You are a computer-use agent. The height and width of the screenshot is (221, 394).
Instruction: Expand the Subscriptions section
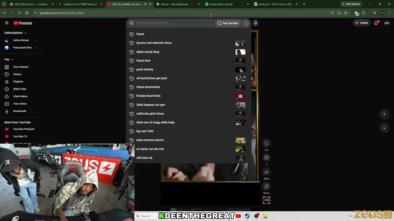[15, 33]
